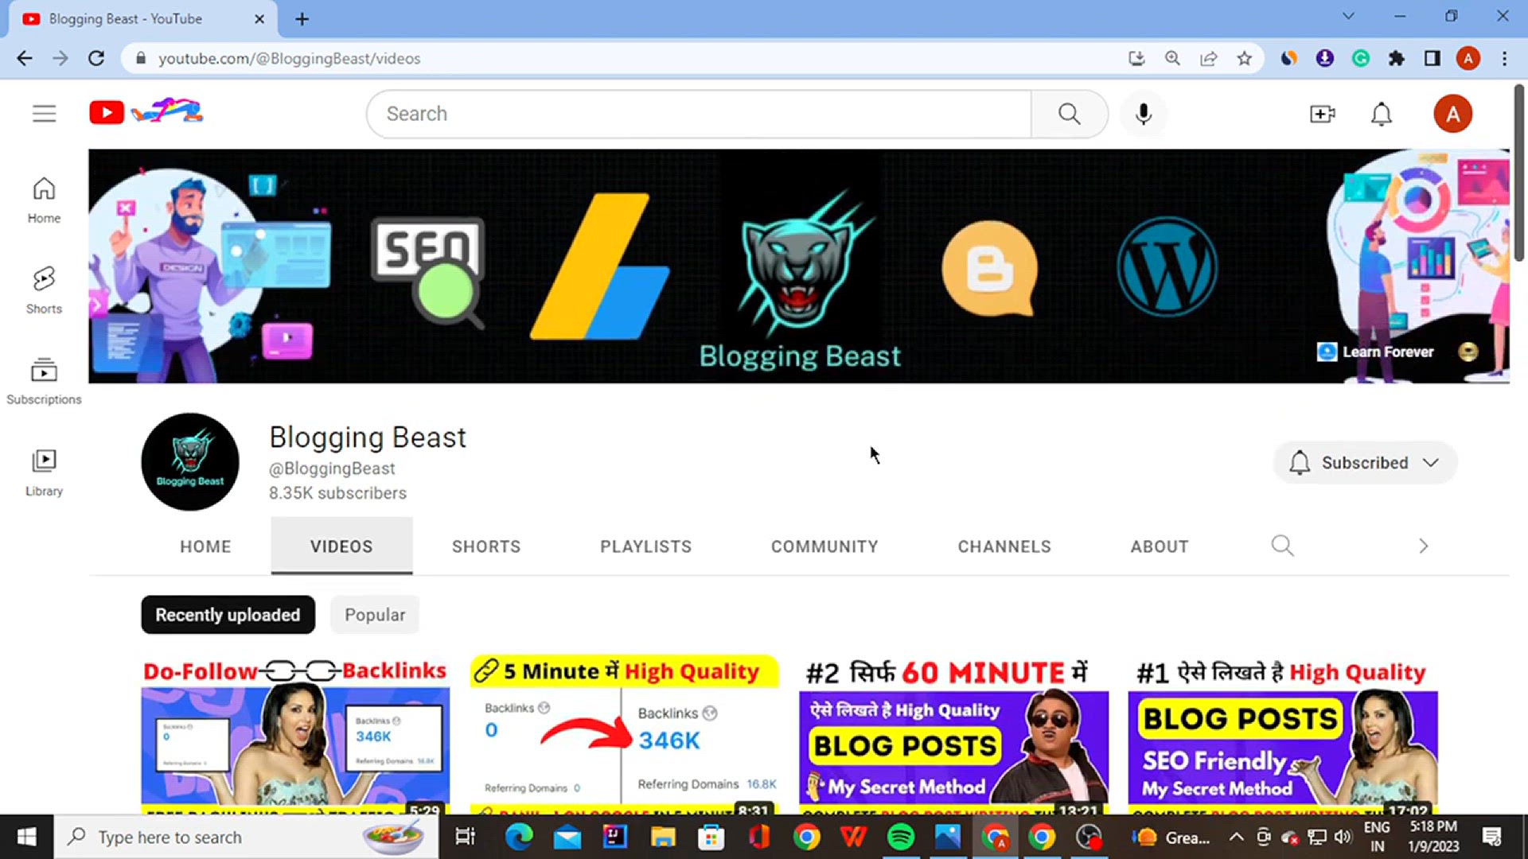
Task: Select the VIDEOS channel tab
Action: pos(341,546)
